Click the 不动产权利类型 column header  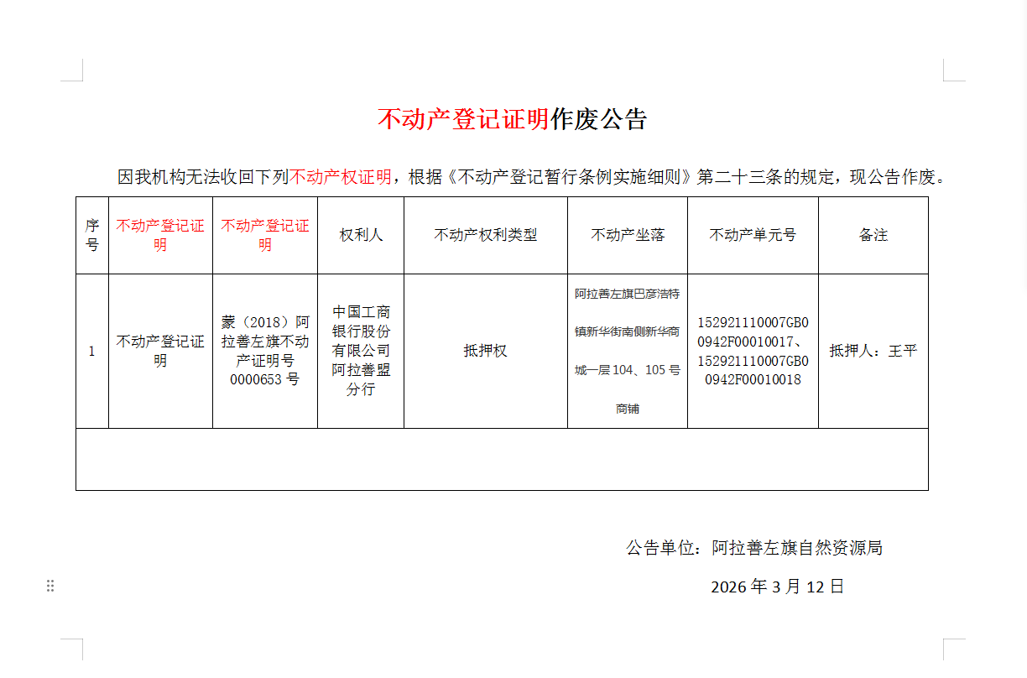click(485, 235)
